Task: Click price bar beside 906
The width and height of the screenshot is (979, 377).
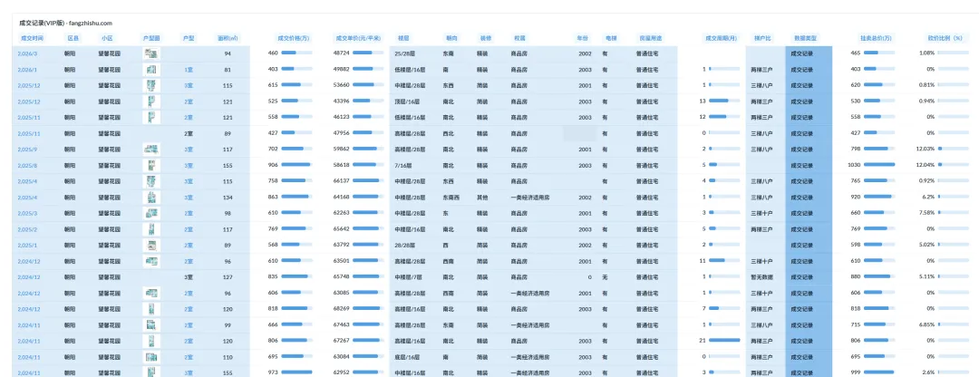Action: tap(296, 166)
